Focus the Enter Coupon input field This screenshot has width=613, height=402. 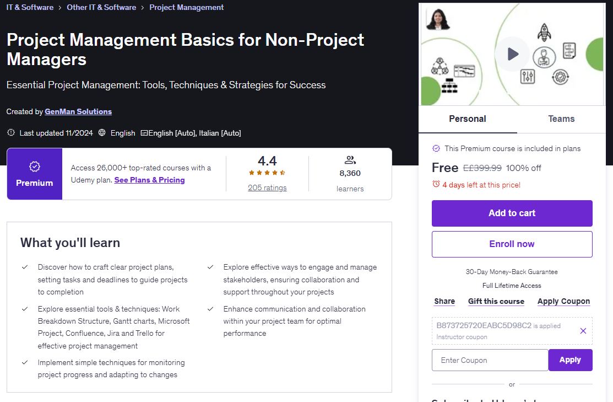coord(490,360)
